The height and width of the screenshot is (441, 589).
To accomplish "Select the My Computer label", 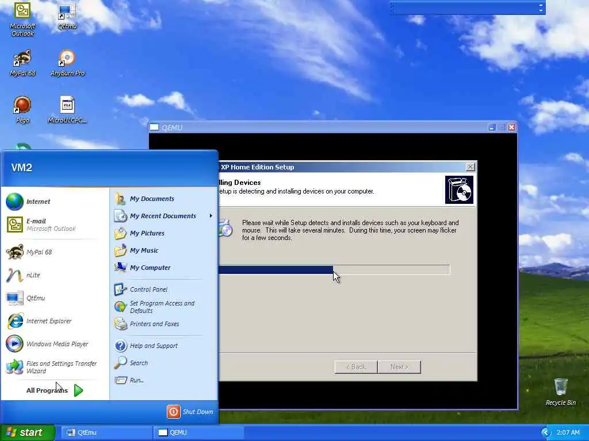I will tap(150, 268).
